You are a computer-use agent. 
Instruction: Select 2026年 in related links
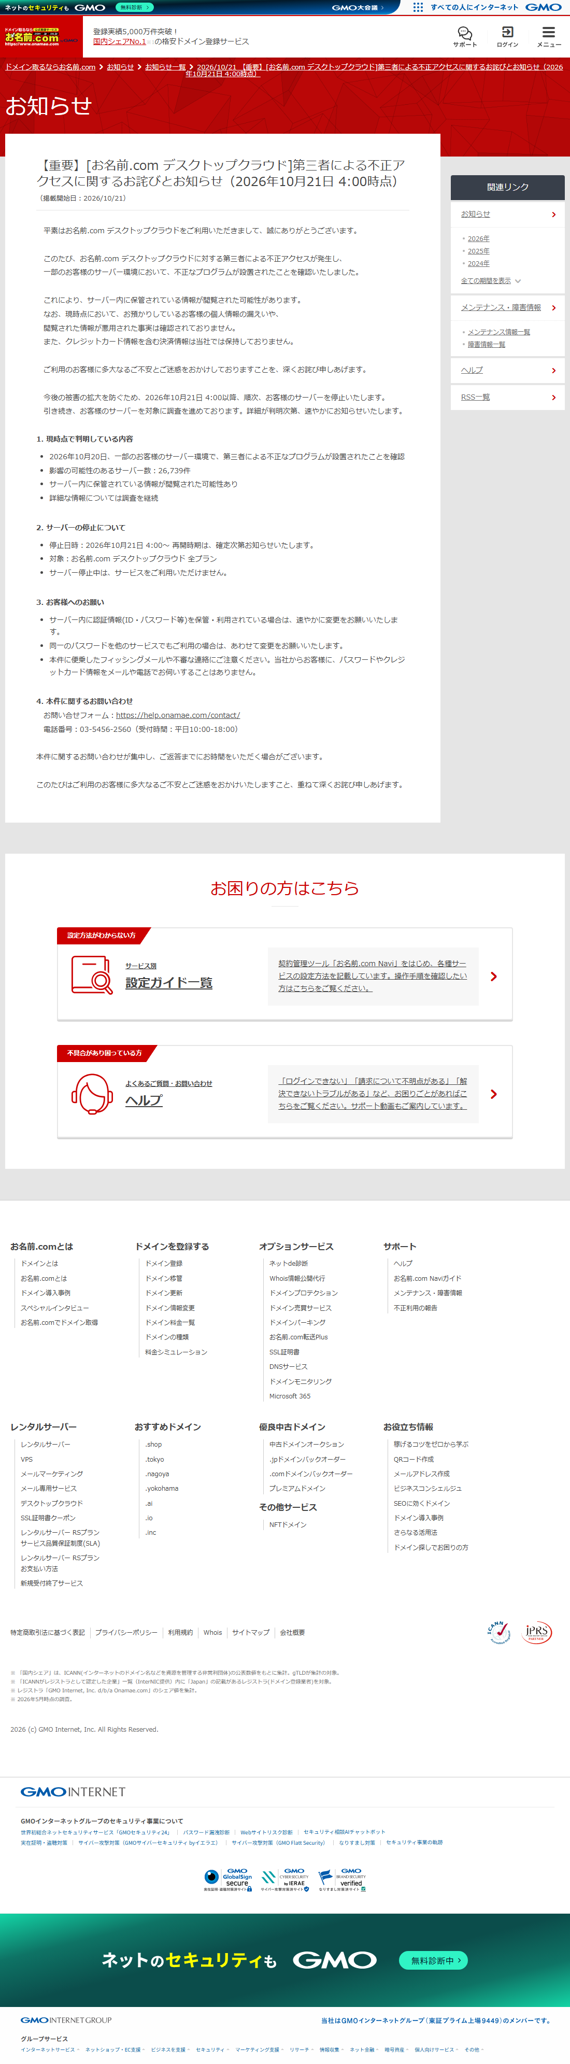coord(479,239)
